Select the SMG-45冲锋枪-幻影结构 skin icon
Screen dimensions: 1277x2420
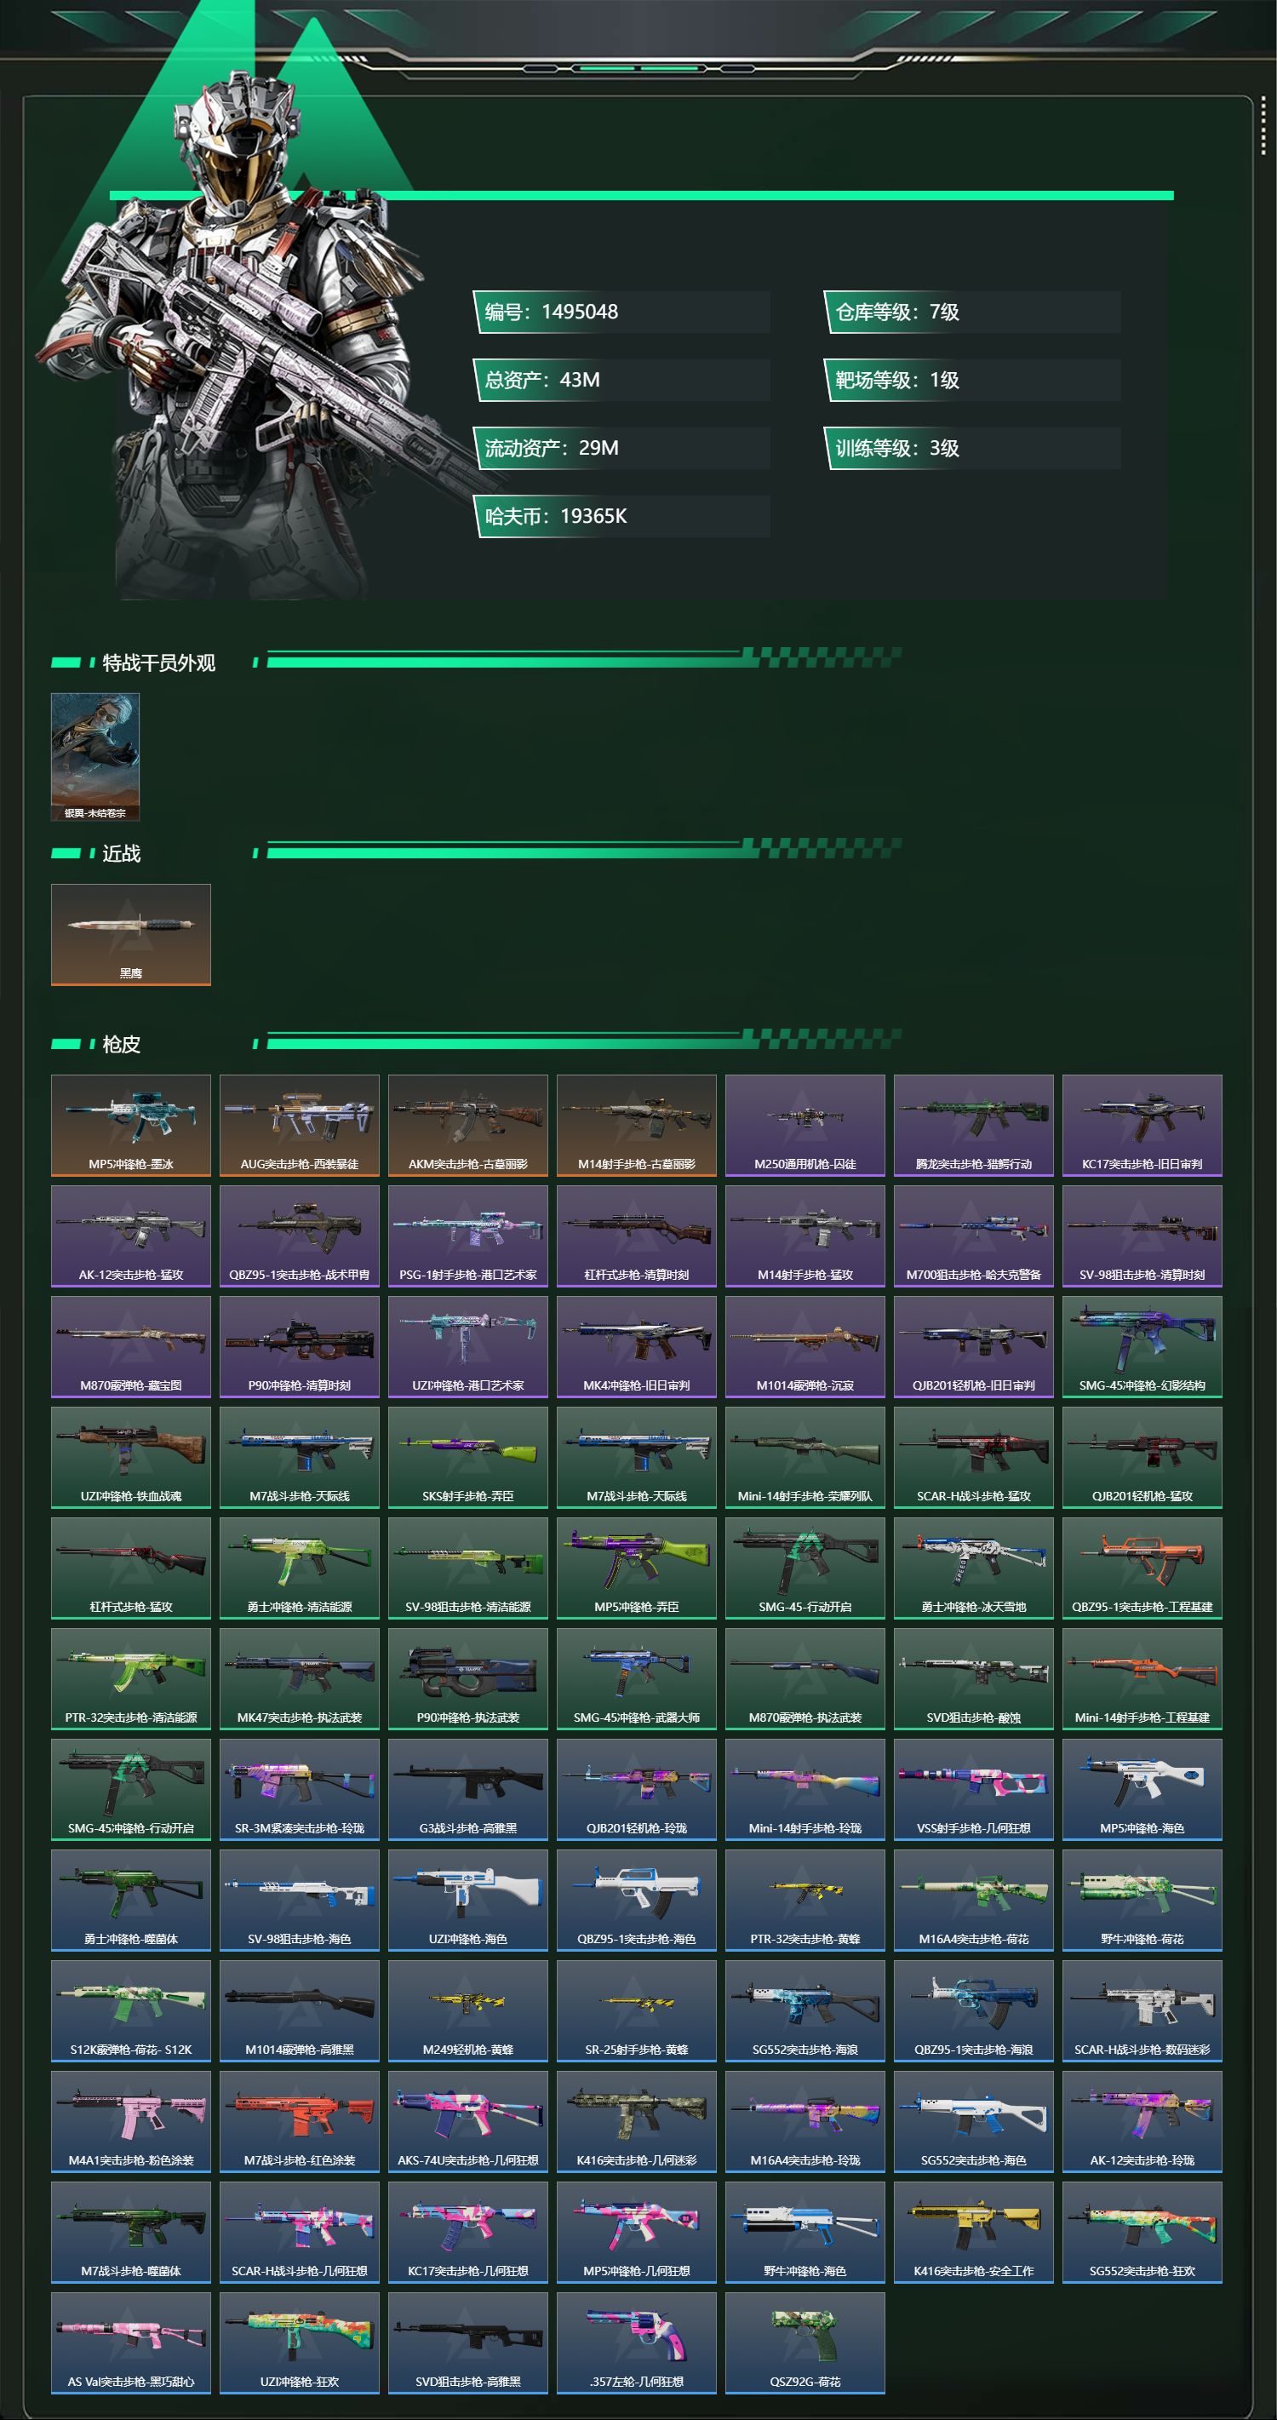coord(1142,1347)
